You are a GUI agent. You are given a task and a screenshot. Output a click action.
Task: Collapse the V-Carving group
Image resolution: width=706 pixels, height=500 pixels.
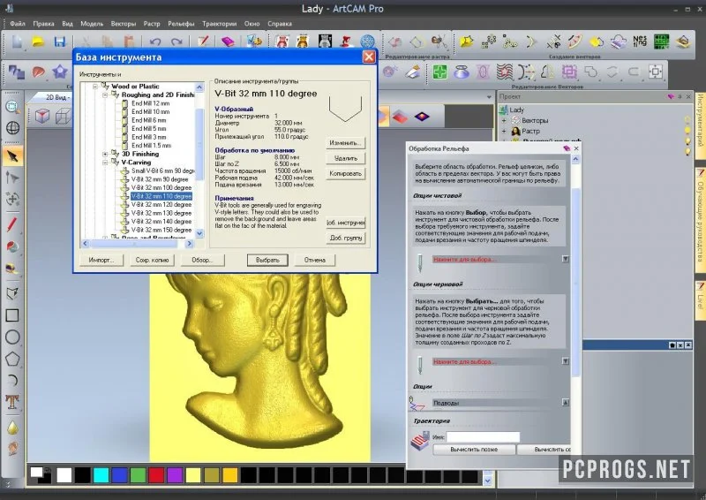[105, 163]
